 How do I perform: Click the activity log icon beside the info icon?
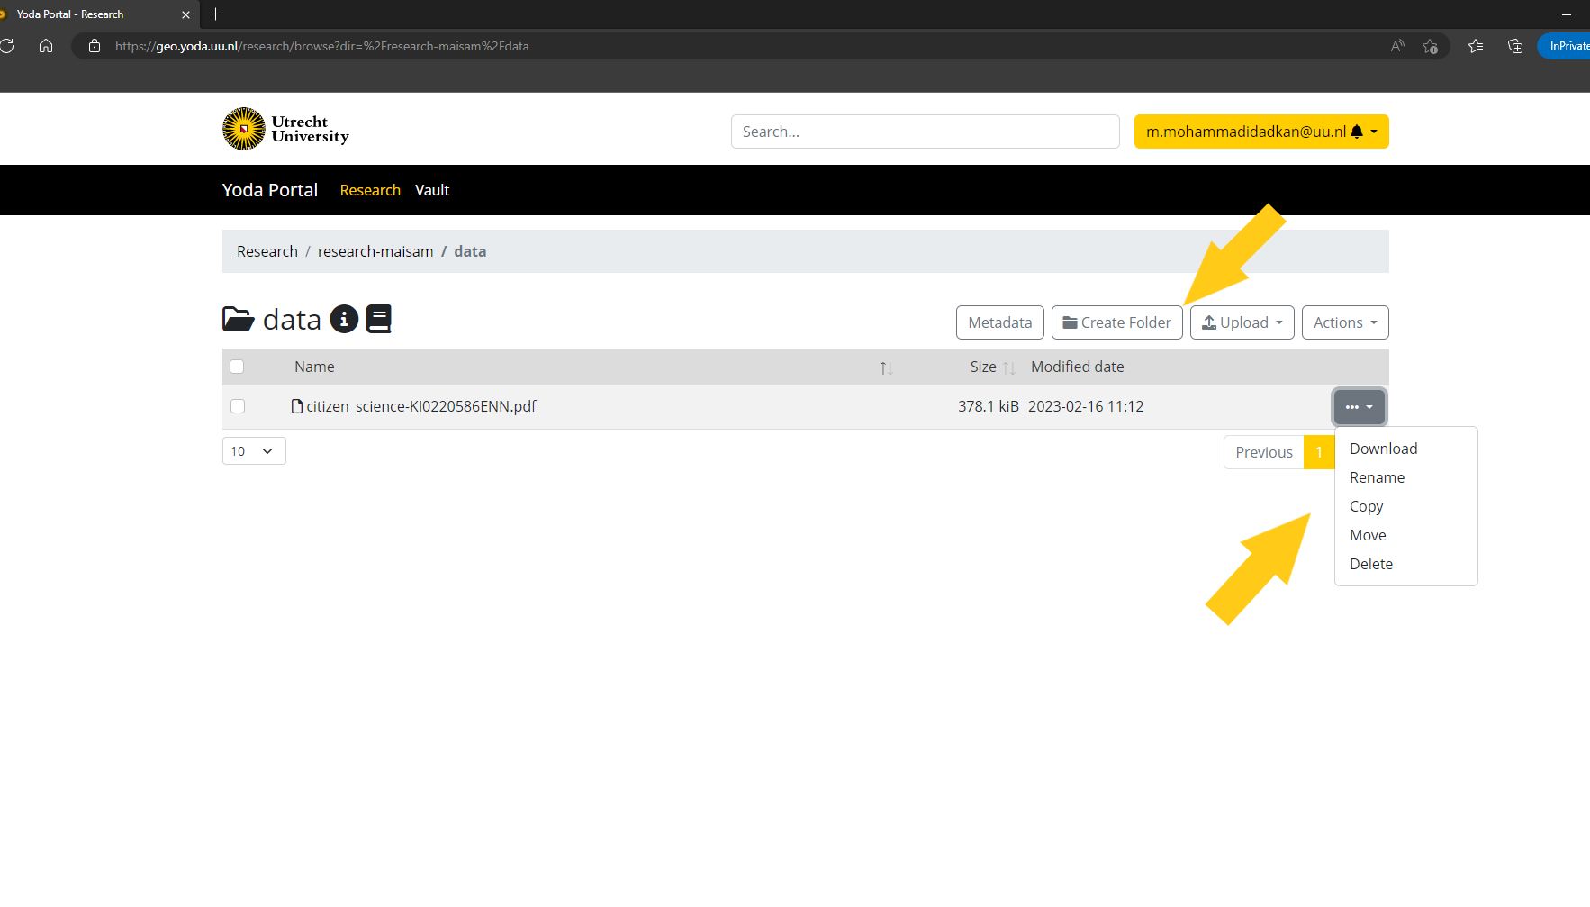pos(379,318)
